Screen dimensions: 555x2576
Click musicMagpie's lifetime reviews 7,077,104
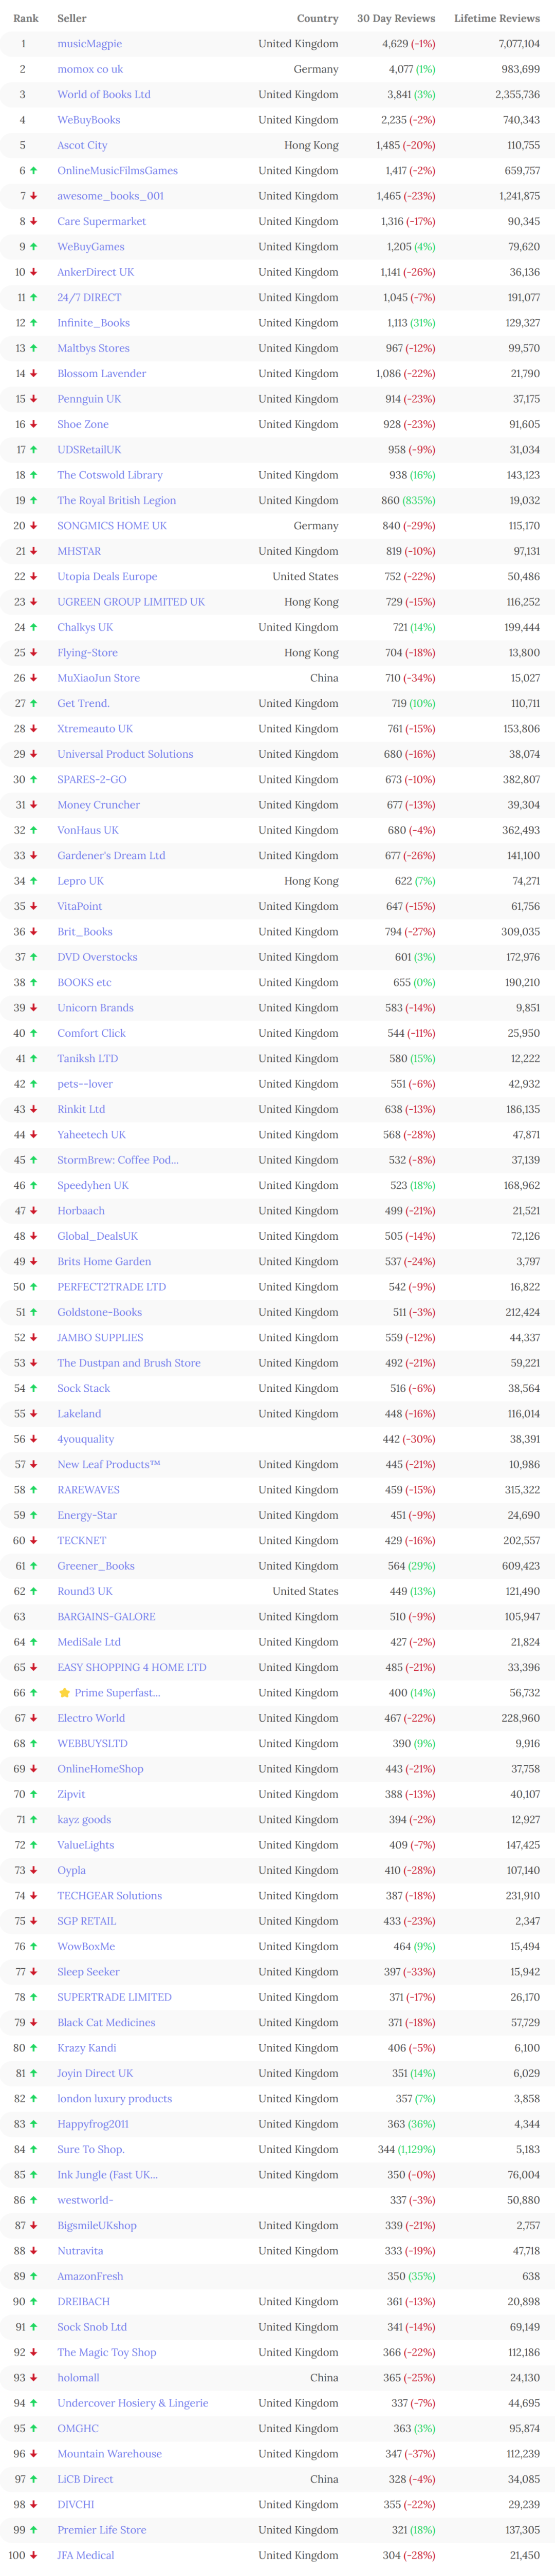(x=519, y=44)
